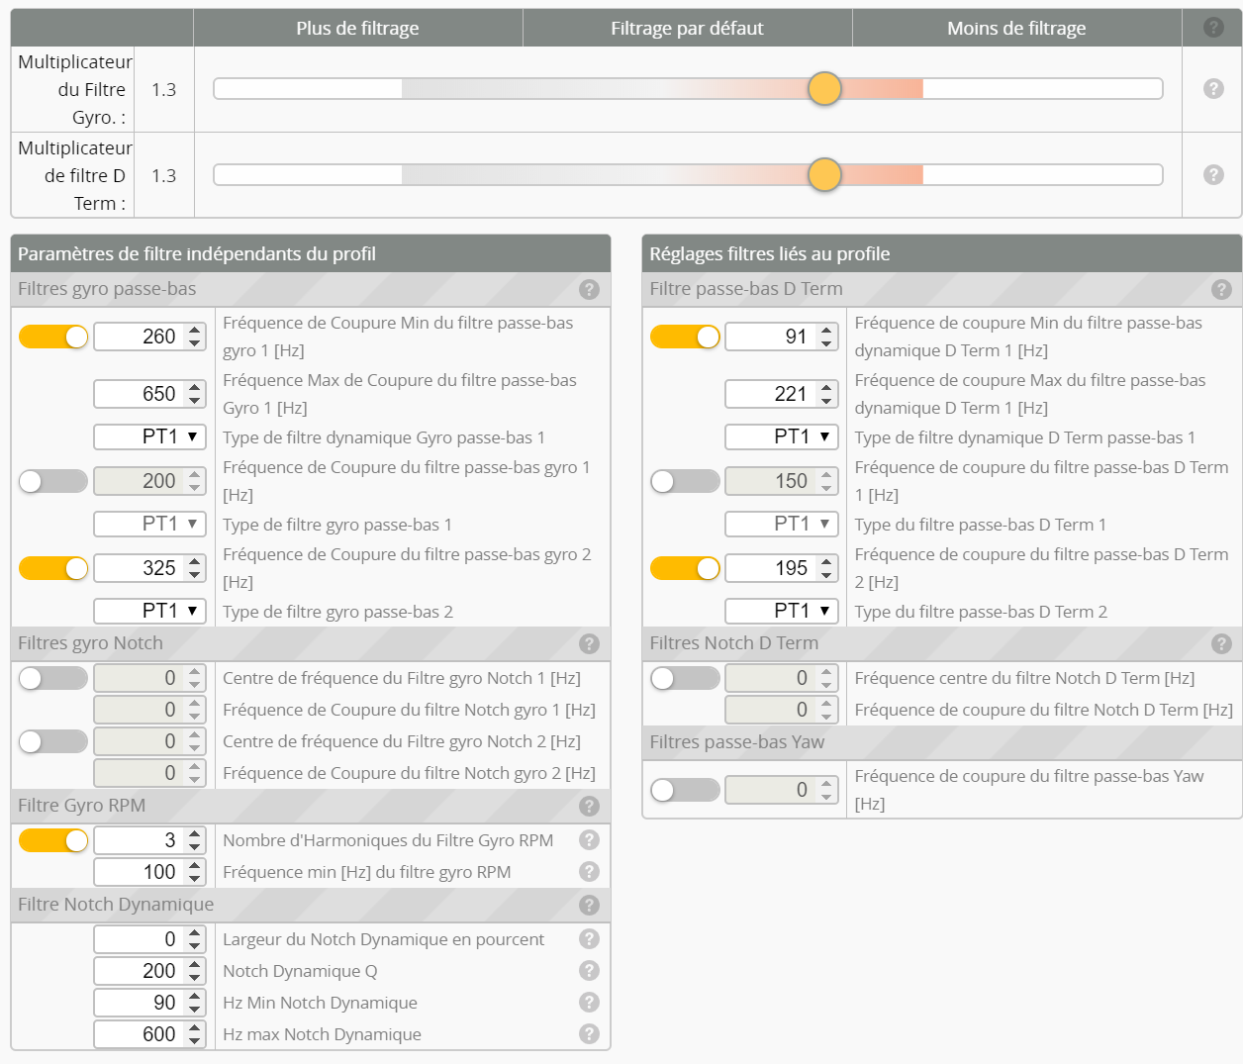Enable the static gyro lowpass 1 filter toggle
The width and height of the screenshot is (1243, 1064).
[52, 480]
